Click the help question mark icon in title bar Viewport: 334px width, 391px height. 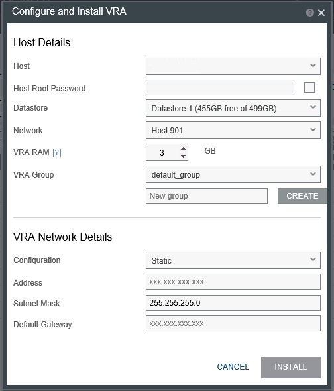coord(309,13)
